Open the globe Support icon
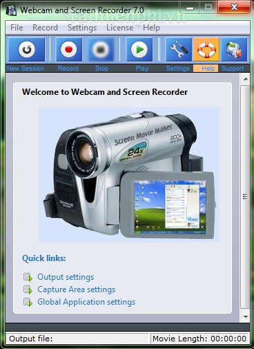This screenshot has height=349, width=254. tap(234, 50)
